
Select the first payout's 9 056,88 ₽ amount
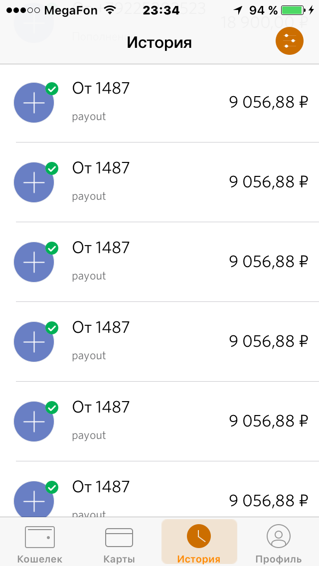pos(269,102)
